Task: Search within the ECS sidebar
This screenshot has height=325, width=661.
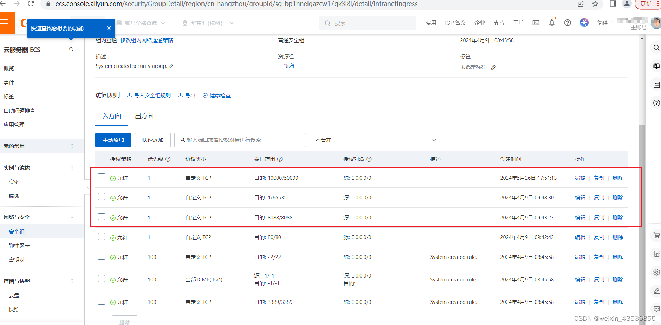Action: coord(71,50)
